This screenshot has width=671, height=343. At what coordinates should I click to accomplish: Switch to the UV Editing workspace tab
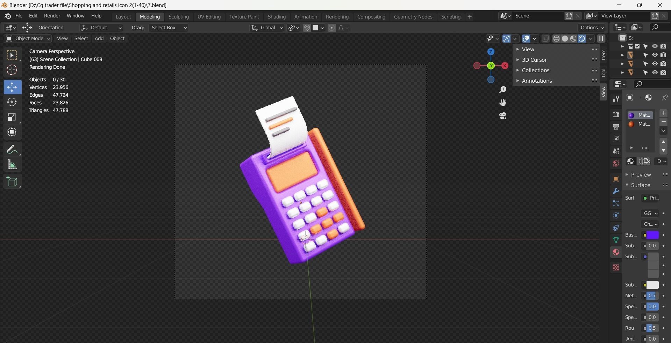(x=209, y=17)
